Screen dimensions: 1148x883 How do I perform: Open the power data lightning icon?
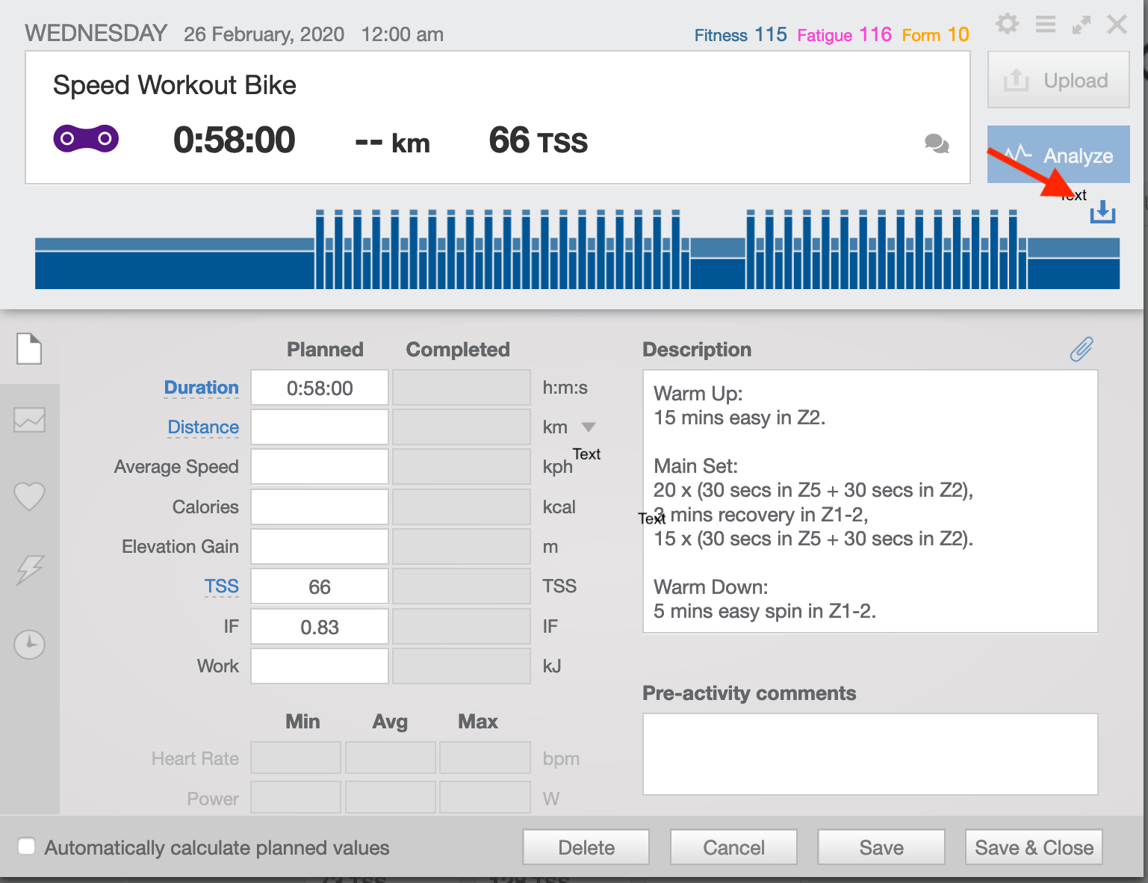[x=29, y=570]
